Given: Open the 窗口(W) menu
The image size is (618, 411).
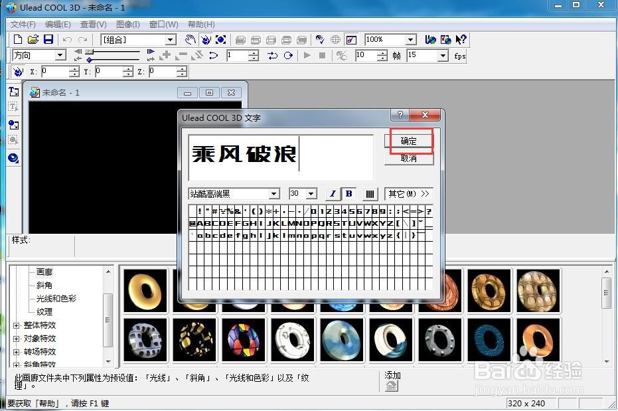Looking at the screenshot, I should coord(163,25).
